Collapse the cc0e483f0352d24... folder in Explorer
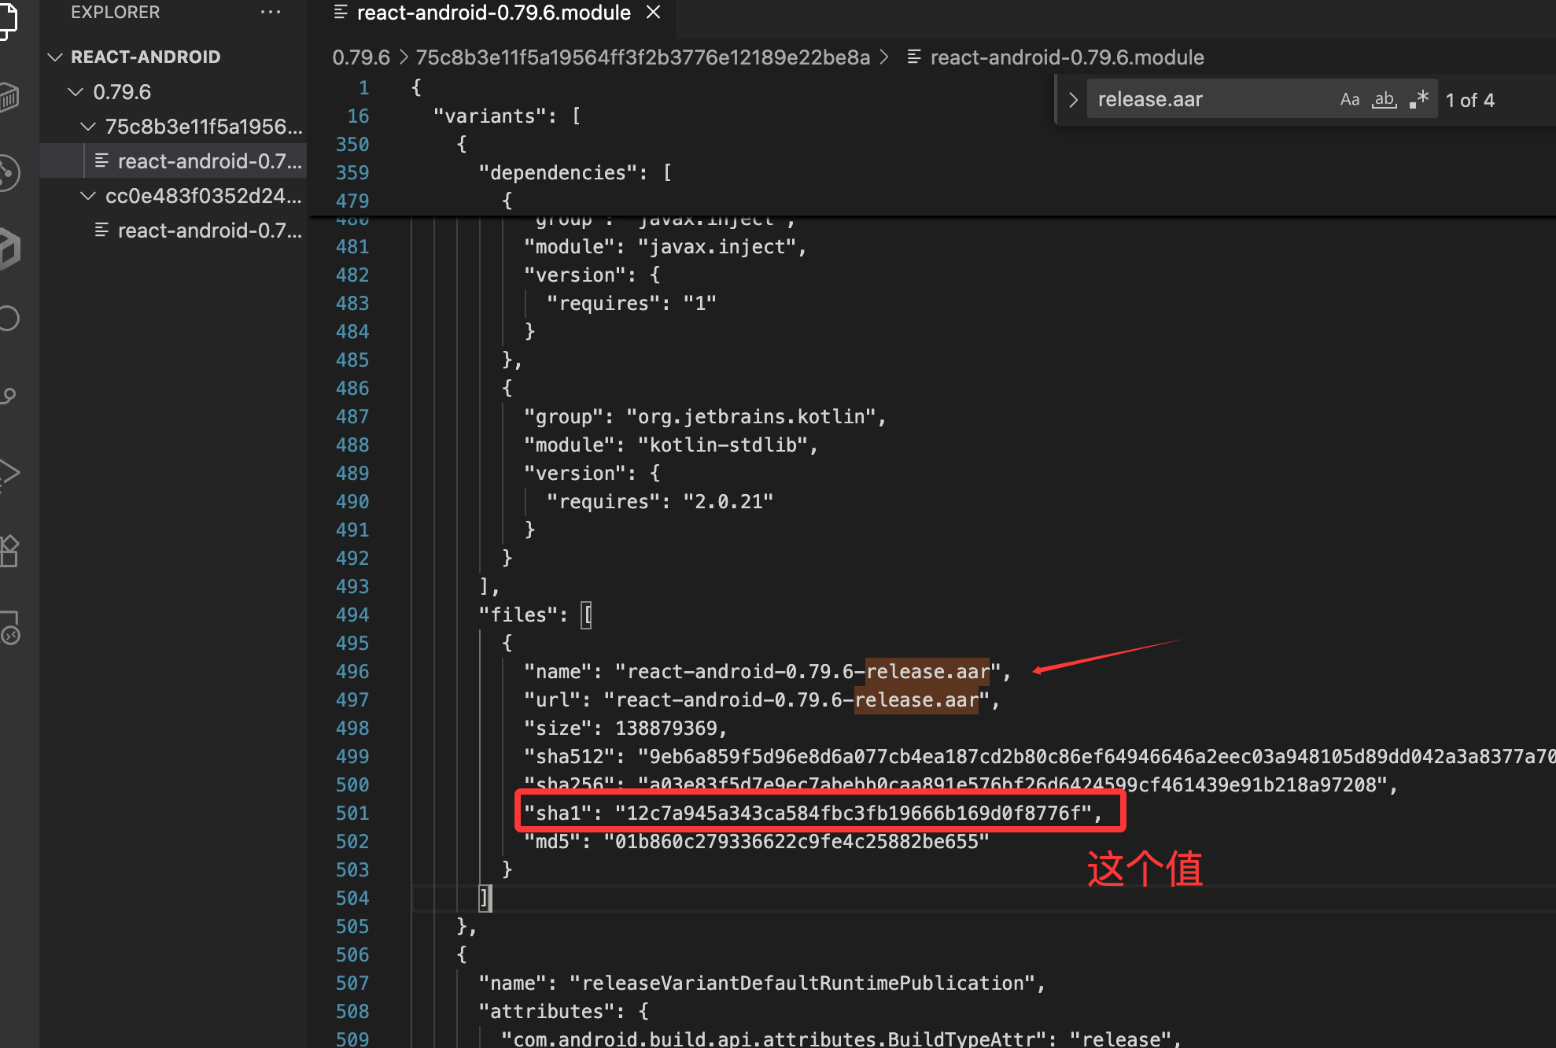Viewport: 1556px width, 1048px height. pyautogui.click(x=87, y=196)
